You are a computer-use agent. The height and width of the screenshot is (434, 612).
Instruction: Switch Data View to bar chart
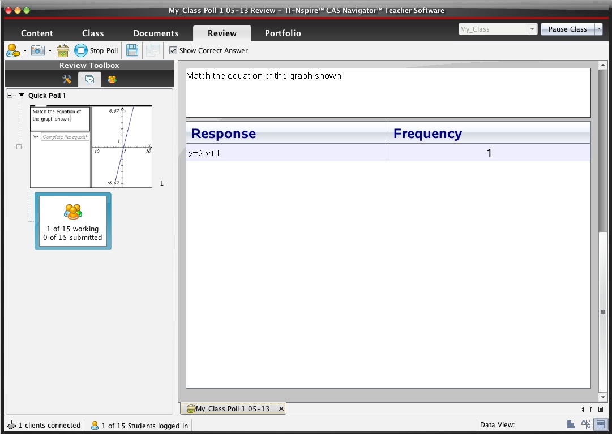click(571, 425)
